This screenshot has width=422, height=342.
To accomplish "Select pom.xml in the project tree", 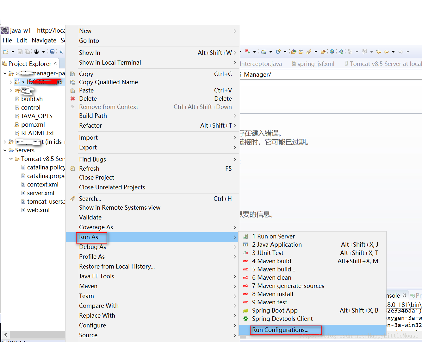I will [33, 124].
